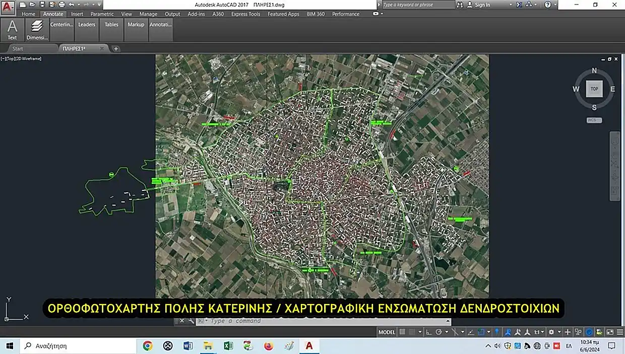This screenshot has height=354, width=625.
Task: Click the TOP face of the ViewCube
Action: pos(594,89)
